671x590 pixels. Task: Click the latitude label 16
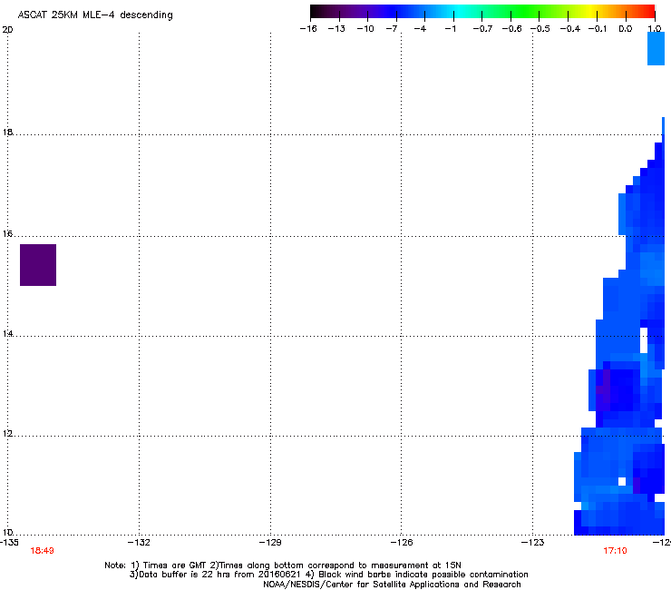click(7, 233)
